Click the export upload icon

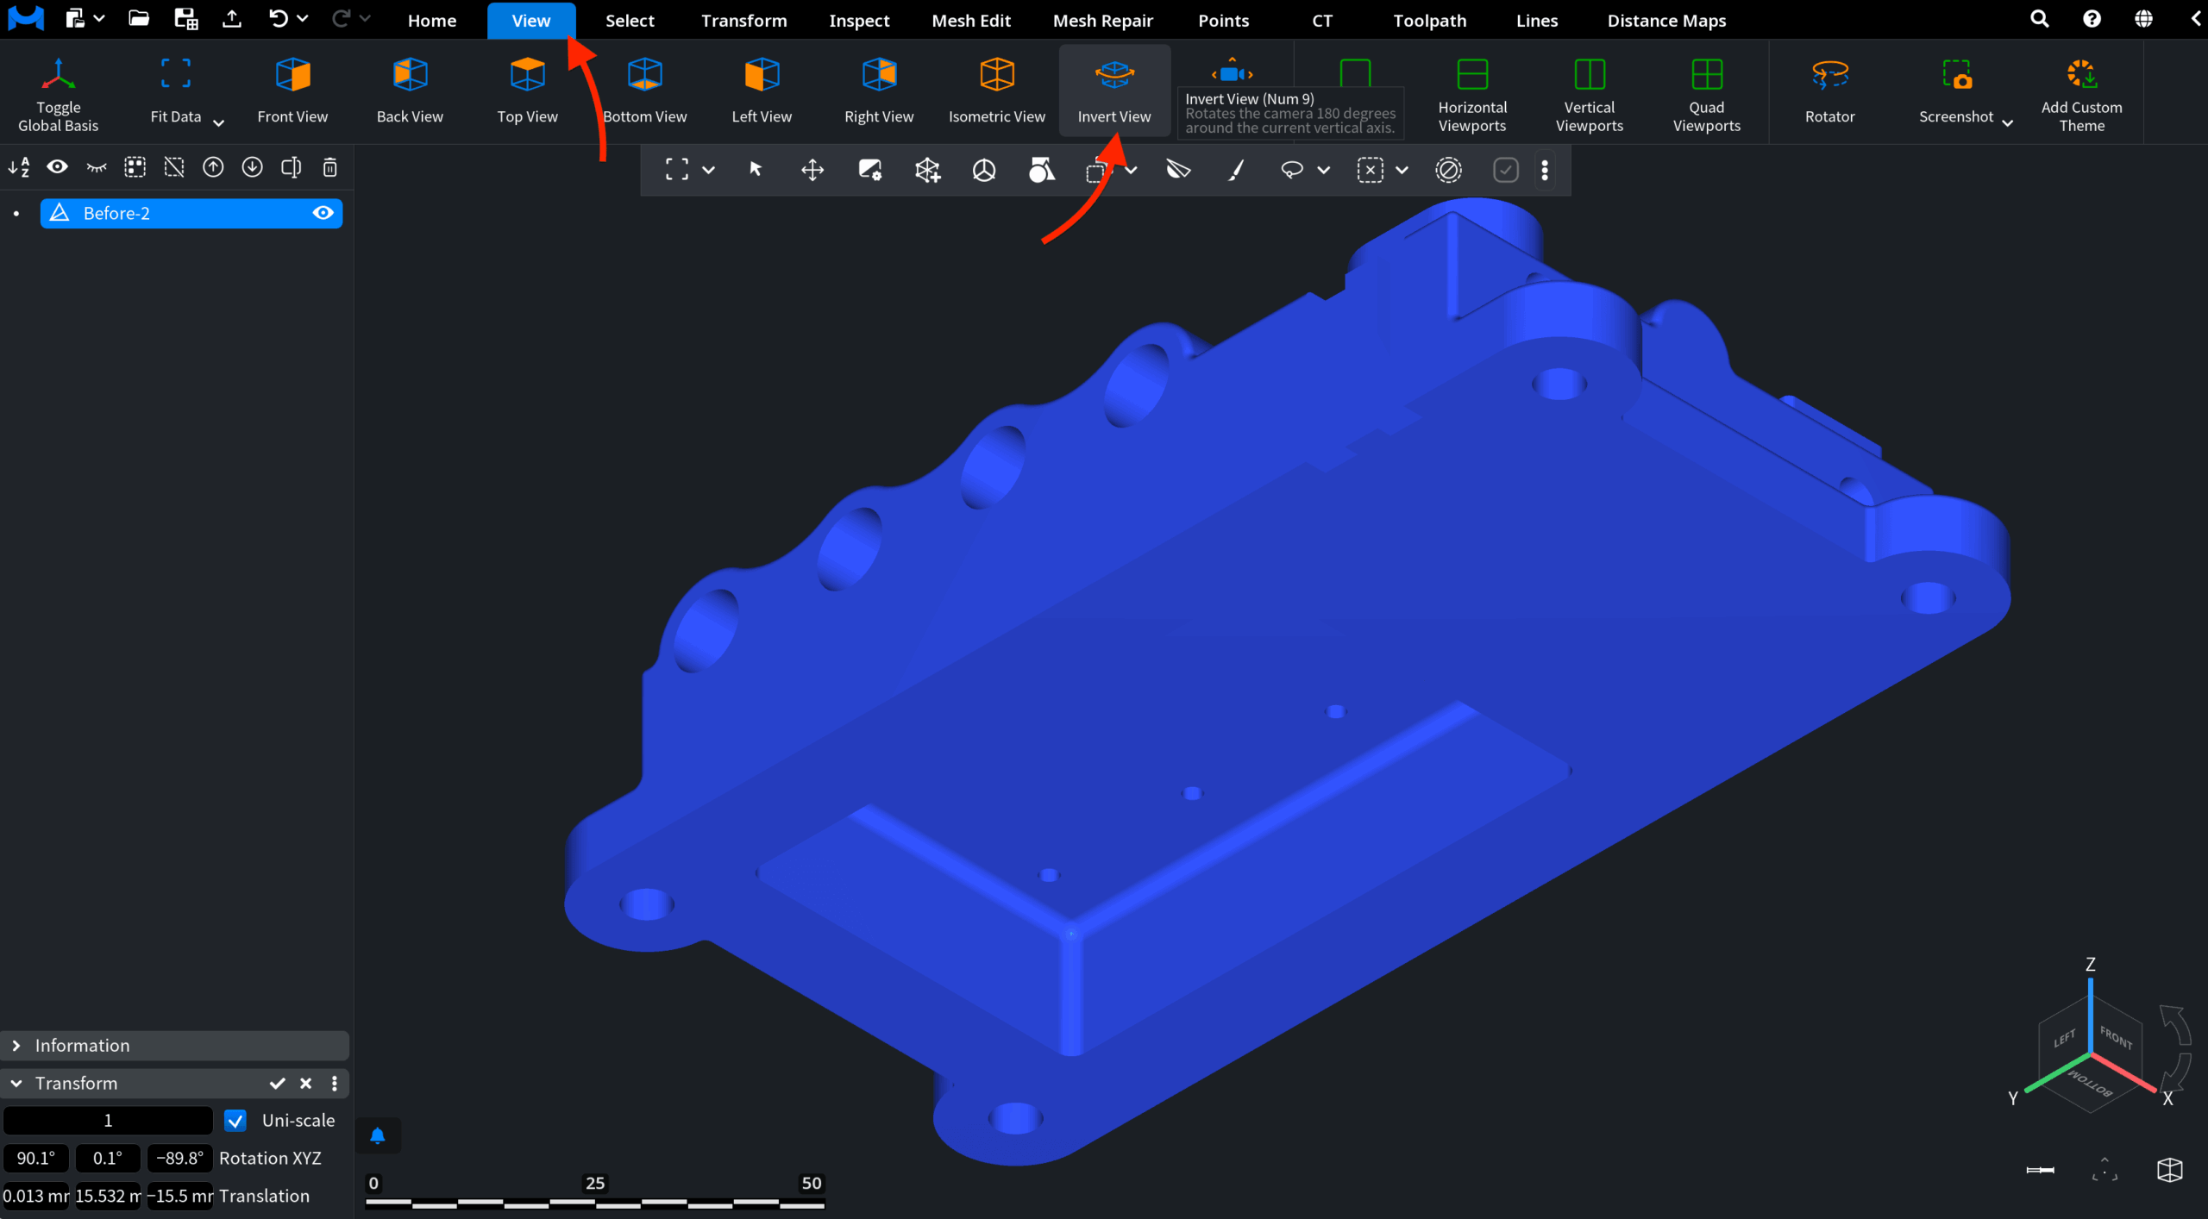pyautogui.click(x=232, y=18)
